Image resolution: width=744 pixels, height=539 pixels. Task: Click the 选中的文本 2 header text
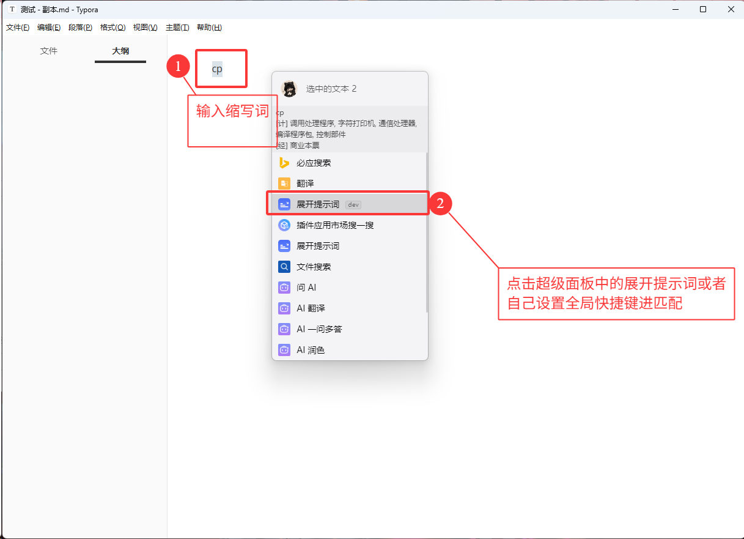tap(331, 89)
